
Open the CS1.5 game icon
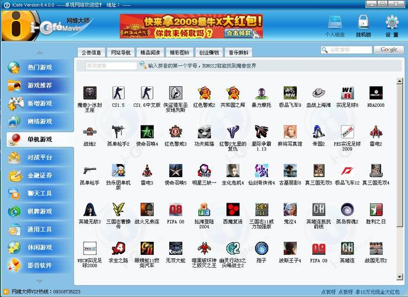coord(118,93)
